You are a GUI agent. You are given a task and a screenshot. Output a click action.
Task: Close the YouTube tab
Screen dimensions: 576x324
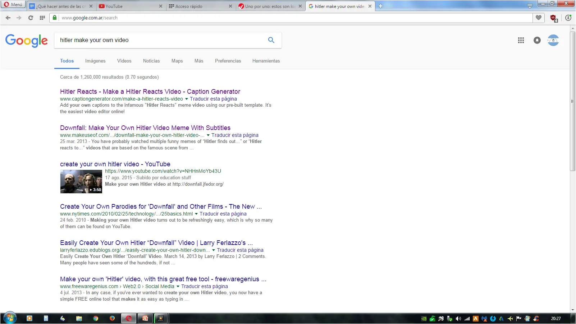point(161,6)
